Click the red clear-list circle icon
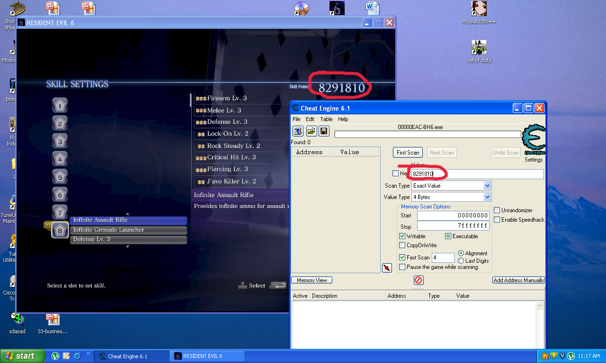This screenshot has height=363, width=606. pos(419,280)
